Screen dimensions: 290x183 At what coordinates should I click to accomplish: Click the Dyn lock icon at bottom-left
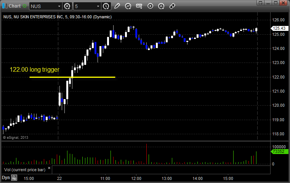click(14, 178)
